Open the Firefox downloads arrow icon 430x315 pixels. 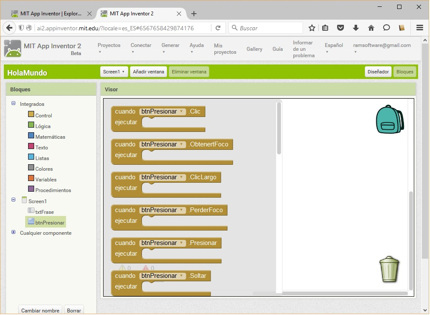356,28
